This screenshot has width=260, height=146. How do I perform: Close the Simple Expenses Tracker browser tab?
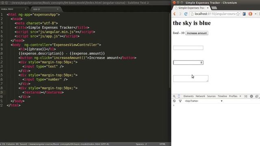click(208, 8)
